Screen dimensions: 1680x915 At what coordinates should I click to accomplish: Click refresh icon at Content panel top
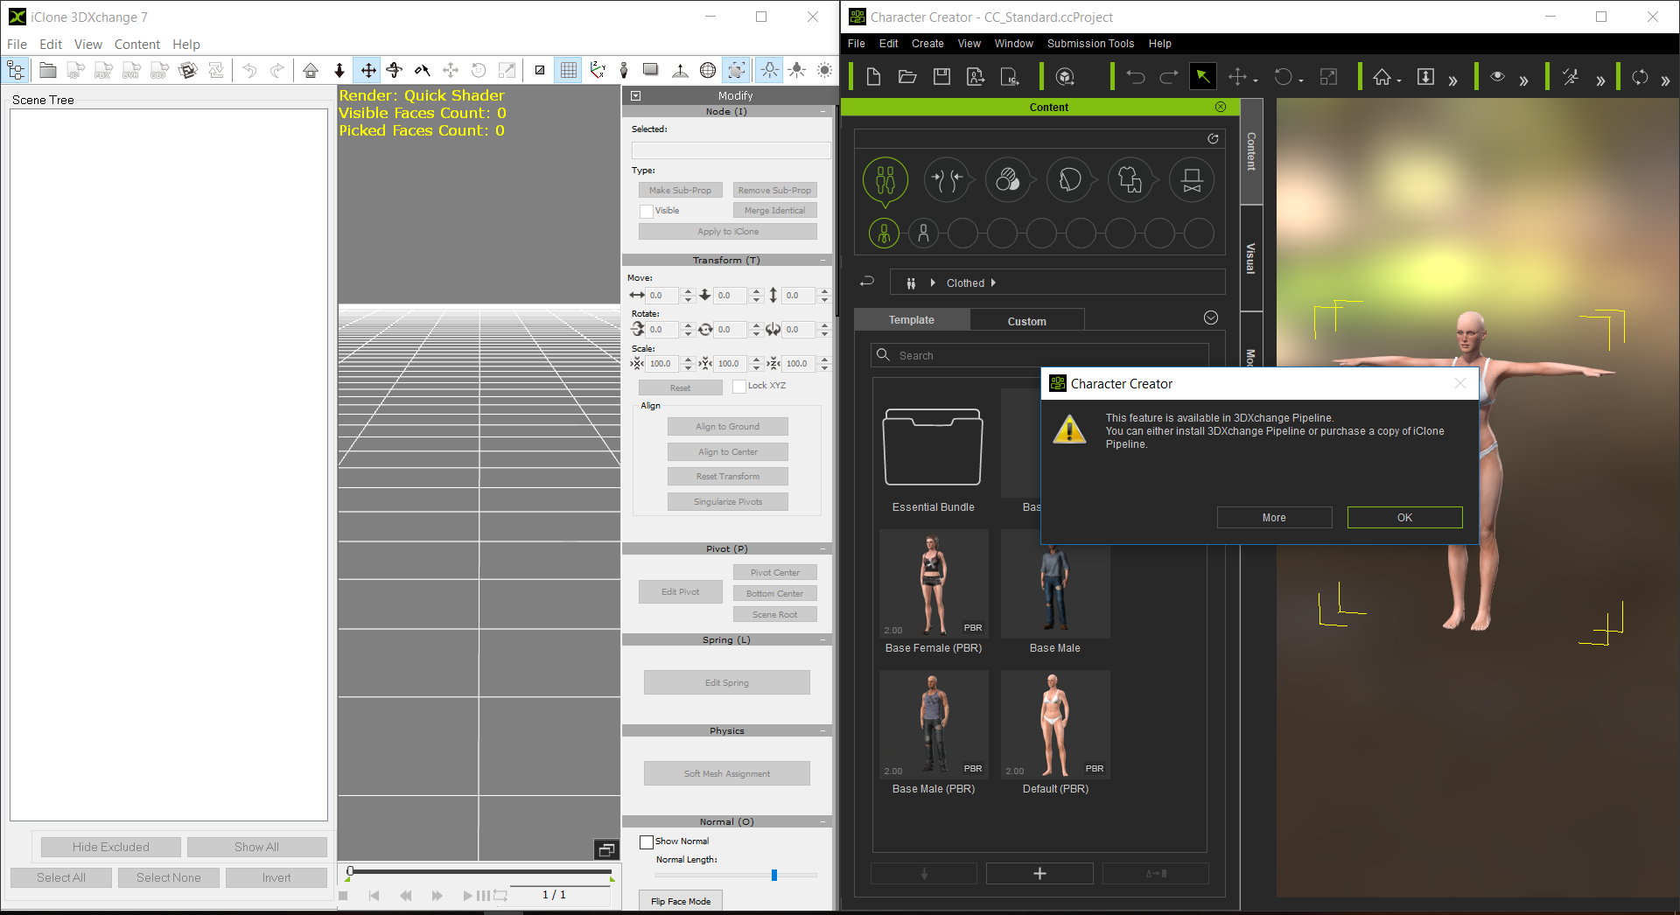pyautogui.click(x=1213, y=138)
